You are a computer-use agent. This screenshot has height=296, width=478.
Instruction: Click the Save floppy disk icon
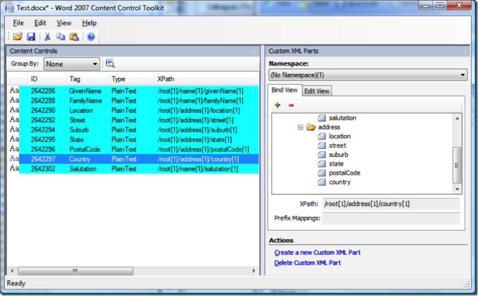[x=31, y=37]
